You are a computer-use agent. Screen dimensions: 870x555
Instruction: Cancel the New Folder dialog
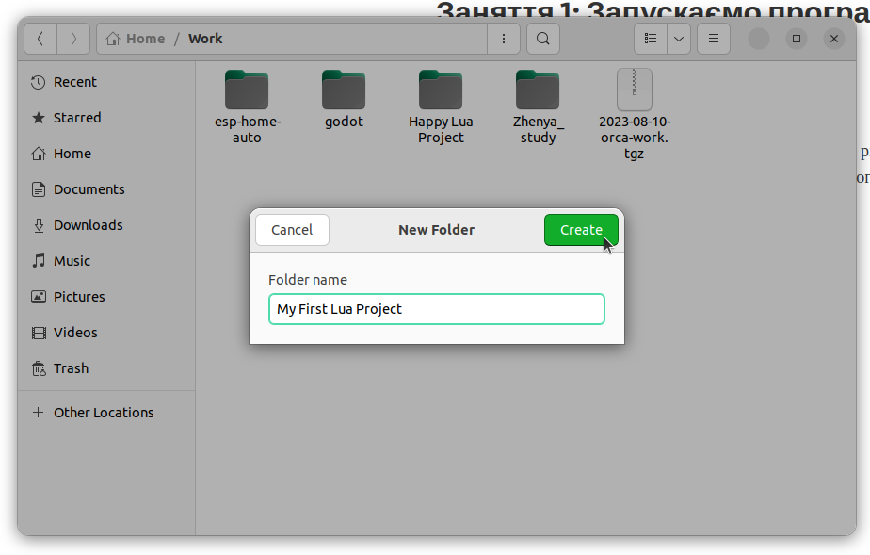[x=292, y=230]
